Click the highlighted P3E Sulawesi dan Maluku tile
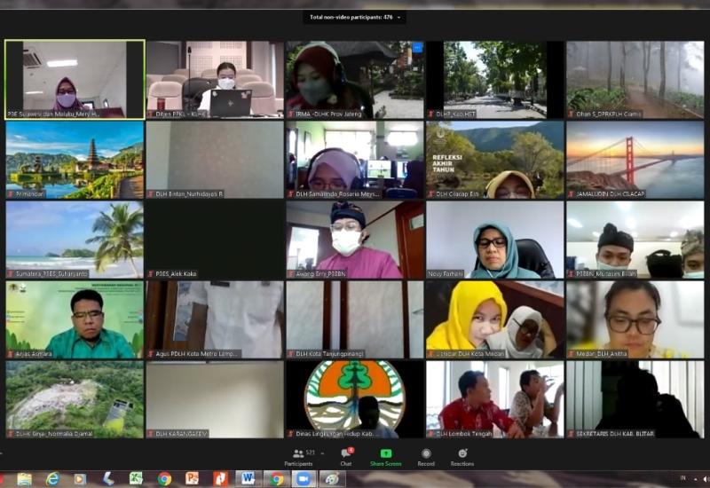 tap(75, 79)
